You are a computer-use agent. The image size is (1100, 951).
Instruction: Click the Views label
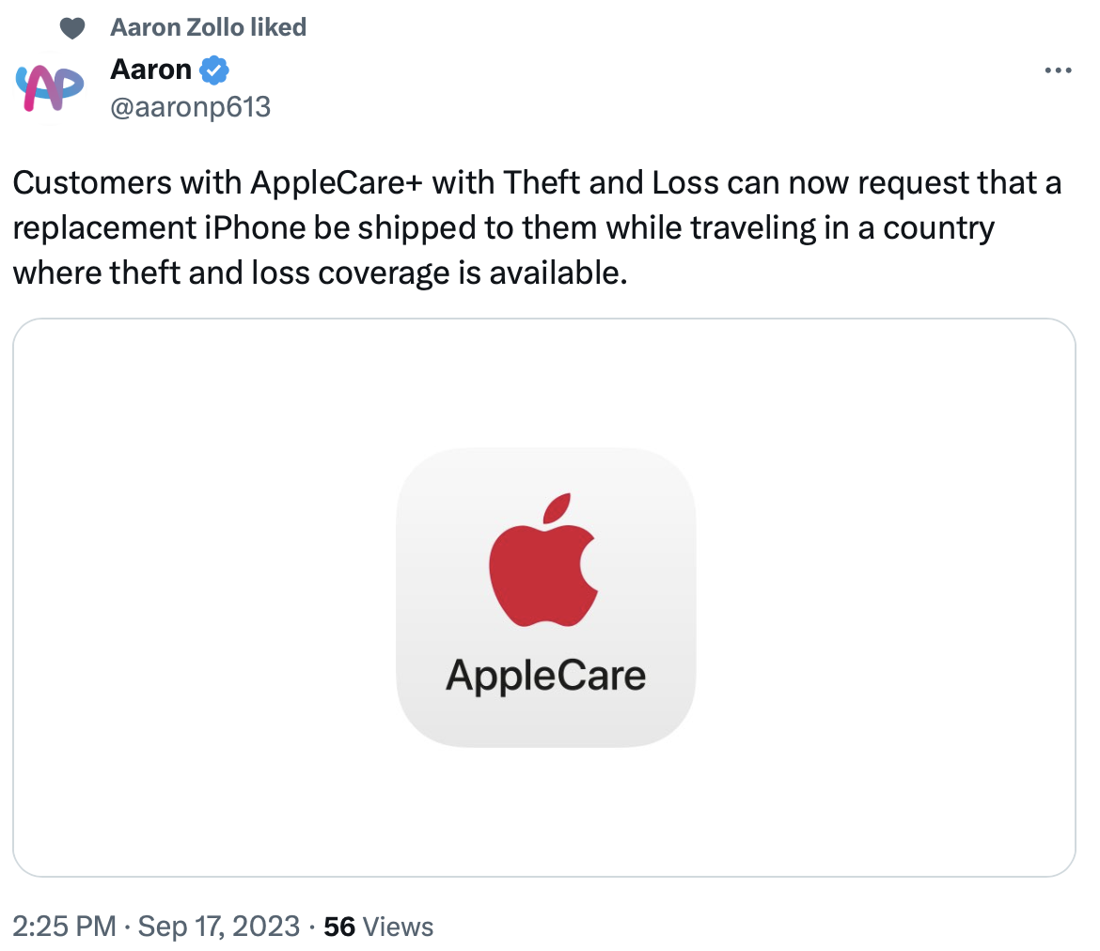[398, 927]
